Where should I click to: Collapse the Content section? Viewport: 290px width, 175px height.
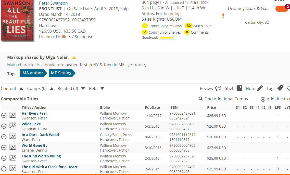pyautogui.click(x=21, y=89)
